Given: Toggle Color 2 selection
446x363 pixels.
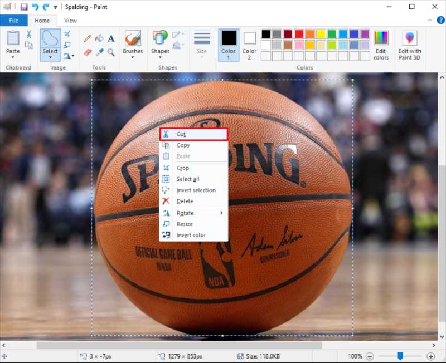Looking at the screenshot, I should click(249, 45).
